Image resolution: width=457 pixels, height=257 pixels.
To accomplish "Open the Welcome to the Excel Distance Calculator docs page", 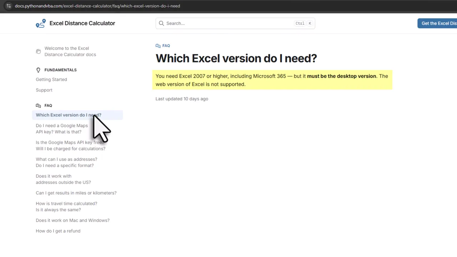I will click(70, 51).
